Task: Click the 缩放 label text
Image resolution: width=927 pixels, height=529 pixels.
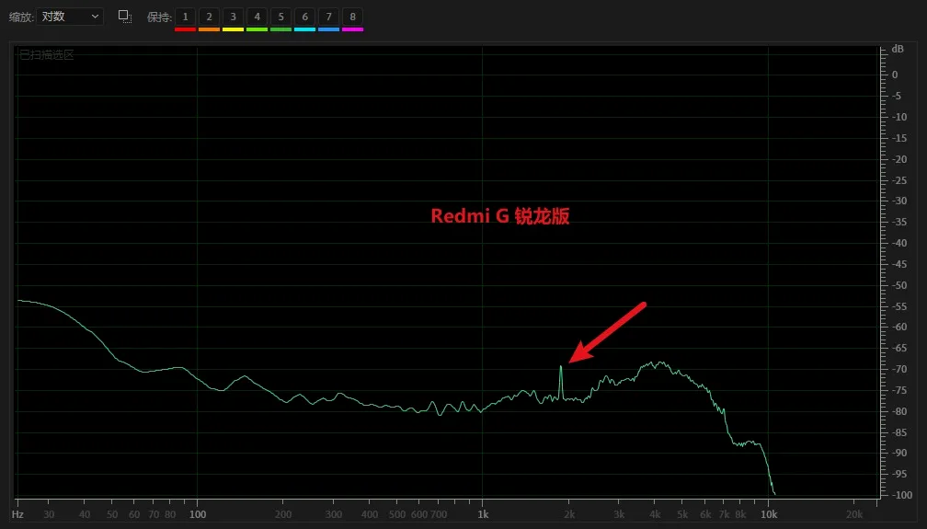Action: [x=21, y=17]
